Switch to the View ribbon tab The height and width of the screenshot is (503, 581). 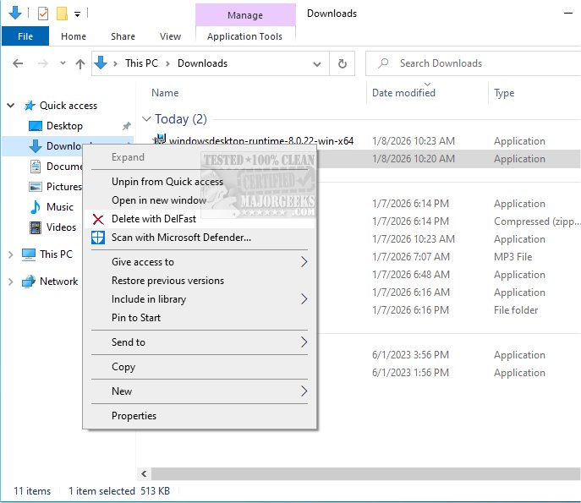[170, 36]
